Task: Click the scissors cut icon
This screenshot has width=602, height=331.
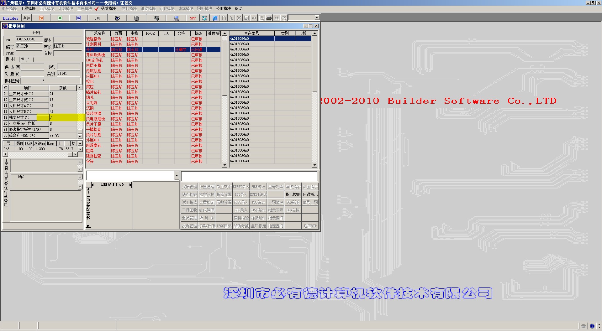Action: click(x=231, y=18)
